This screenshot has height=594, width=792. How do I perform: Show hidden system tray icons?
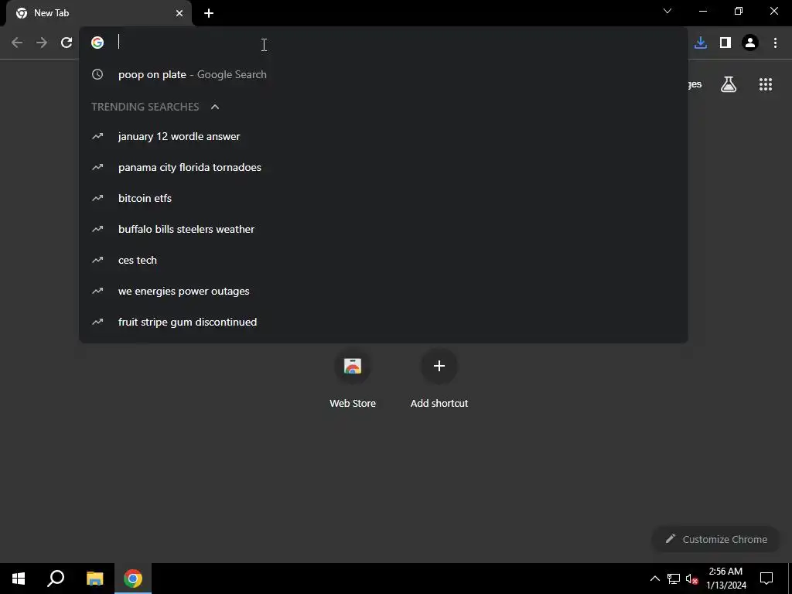pos(654,579)
